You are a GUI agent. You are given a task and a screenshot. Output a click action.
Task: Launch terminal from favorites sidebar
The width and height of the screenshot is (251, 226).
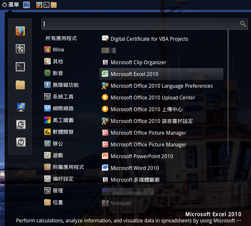point(20,67)
